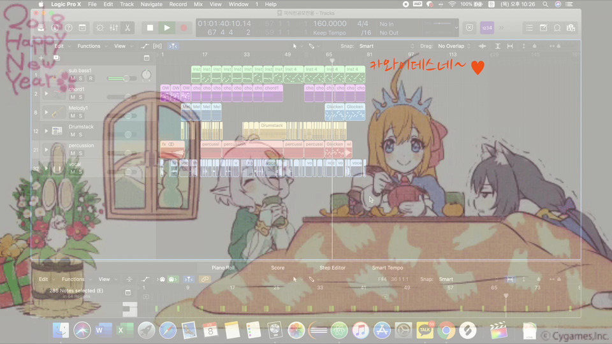Click the Keep Tempo mode label

pos(330,32)
